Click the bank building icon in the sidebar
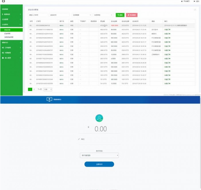Viewport: 201px width, 190px height. [3, 58]
